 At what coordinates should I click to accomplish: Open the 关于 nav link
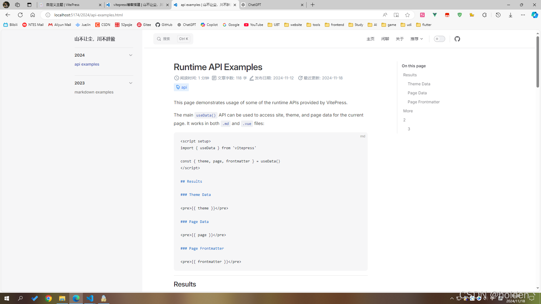coord(400,39)
